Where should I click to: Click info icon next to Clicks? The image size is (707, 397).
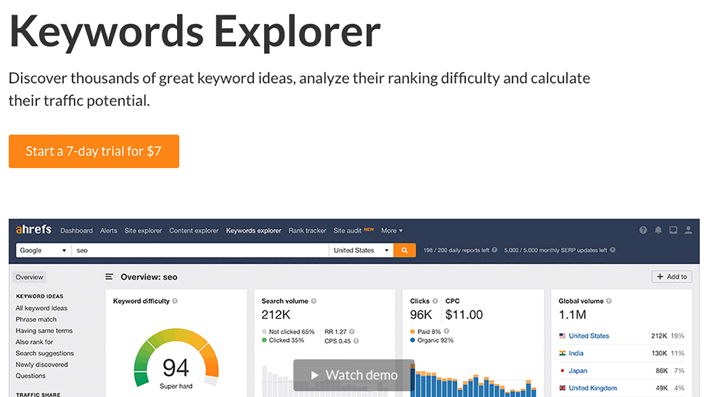click(435, 301)
